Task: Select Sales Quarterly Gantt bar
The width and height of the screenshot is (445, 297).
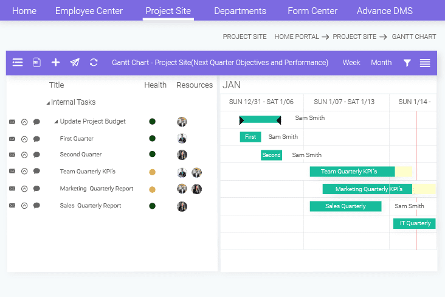Action: tap(345, 206)
